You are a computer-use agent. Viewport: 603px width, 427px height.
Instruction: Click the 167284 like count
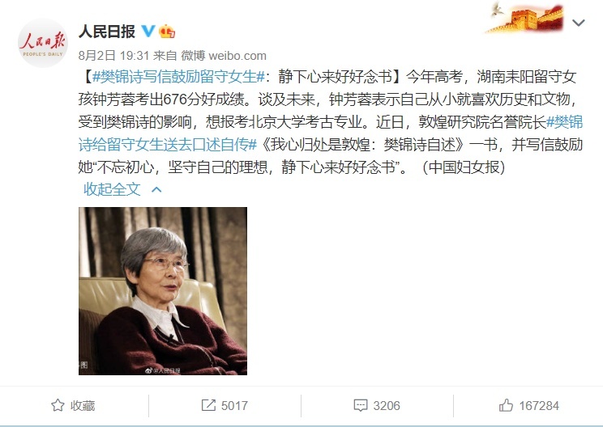coord(539,405)
